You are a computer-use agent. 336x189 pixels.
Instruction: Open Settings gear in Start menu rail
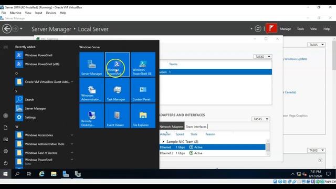click(x=6, y=151)
